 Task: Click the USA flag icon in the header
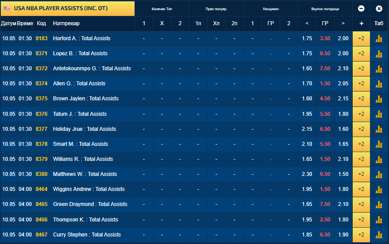(x=7, y=8)
